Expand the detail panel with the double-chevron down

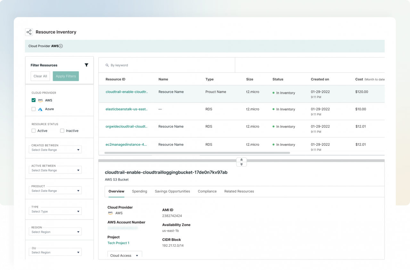click(x=241, y=164)
